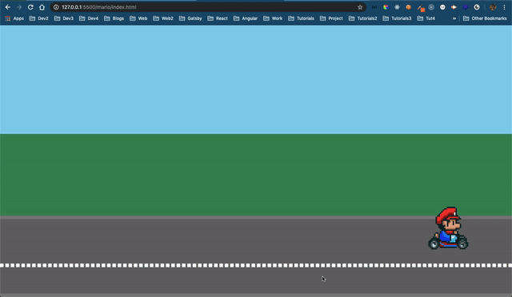The image size is (512, 297).
Task: Reload the current page
Action: [x=30, y=7]
